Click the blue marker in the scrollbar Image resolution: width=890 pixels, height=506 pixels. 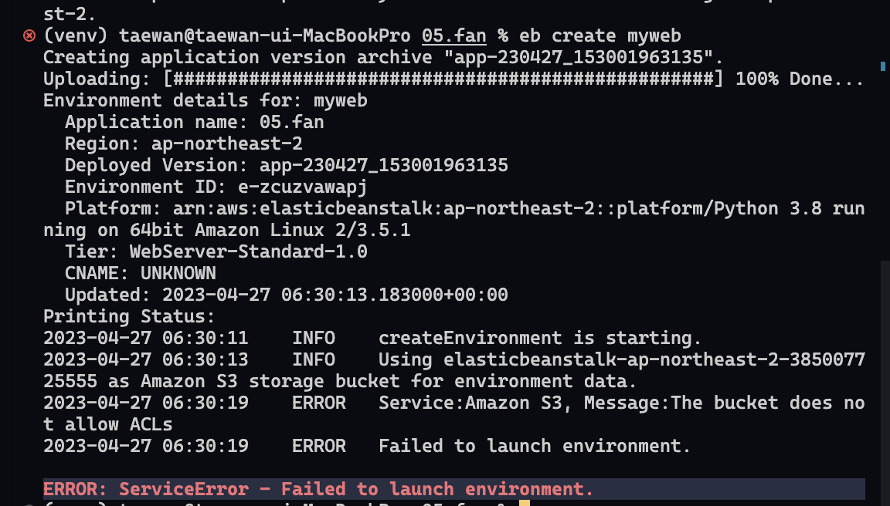click(882, 66)
